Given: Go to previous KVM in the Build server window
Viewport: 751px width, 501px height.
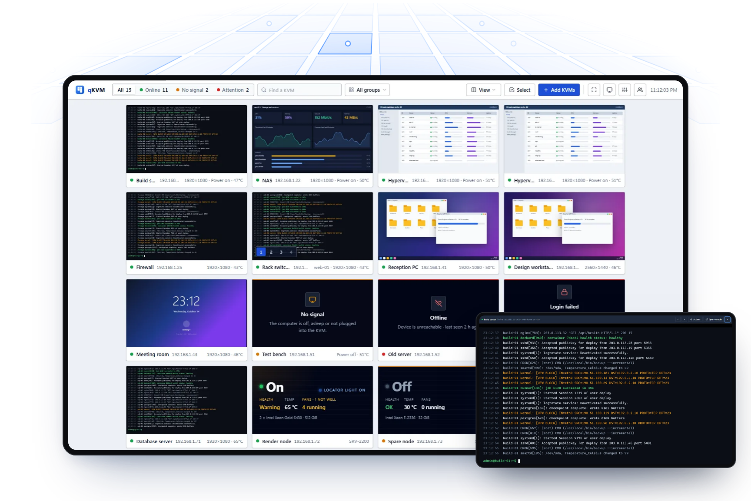Looking at the screenshot, I should [678, 319].
